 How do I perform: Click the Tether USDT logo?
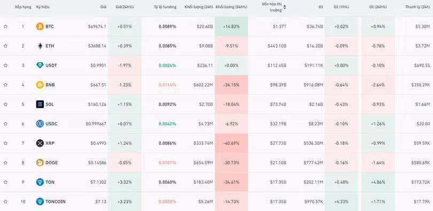click(x=40, y=66)
